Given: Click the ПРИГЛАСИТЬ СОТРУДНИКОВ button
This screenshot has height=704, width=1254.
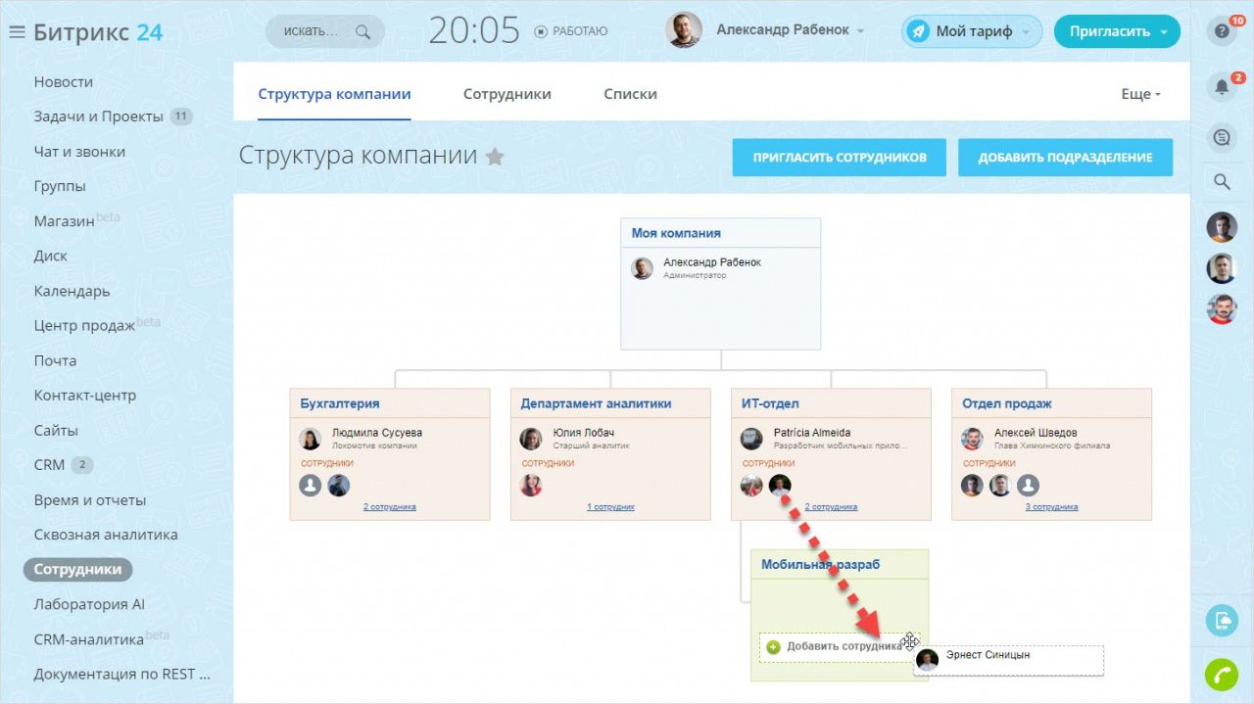Looking at the screenshot, I should (x=840, y=158).
